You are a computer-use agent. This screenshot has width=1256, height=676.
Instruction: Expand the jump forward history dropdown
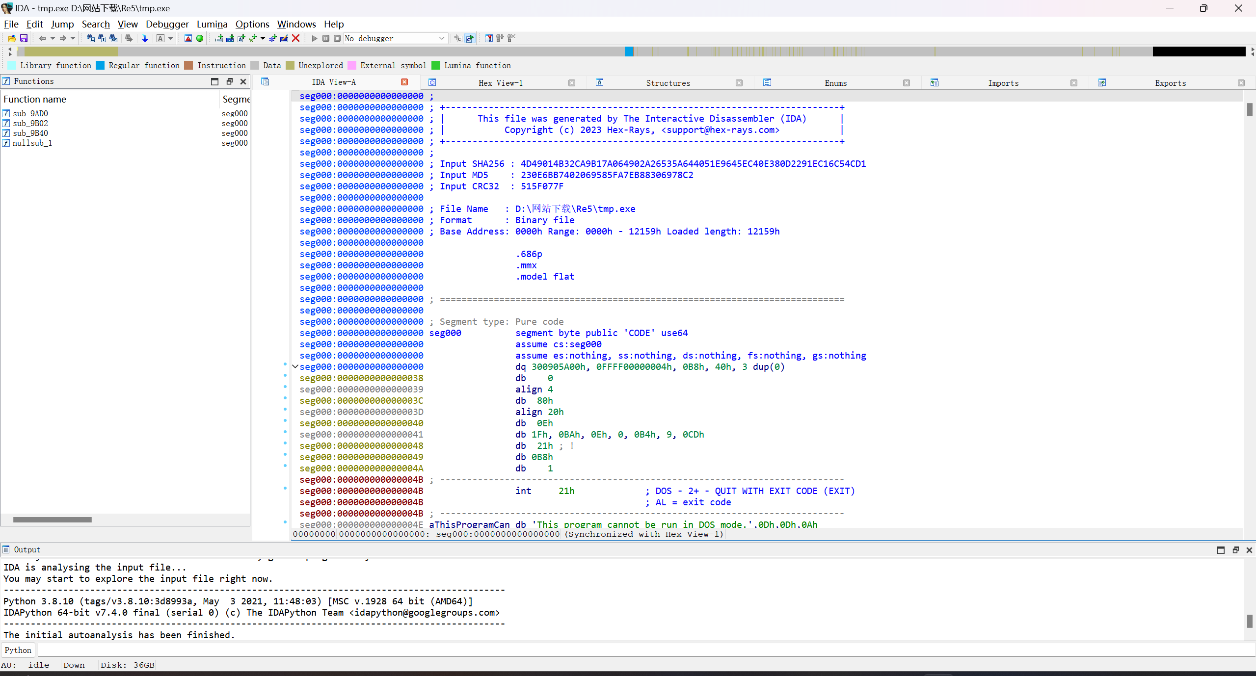(x=73, y=38)
